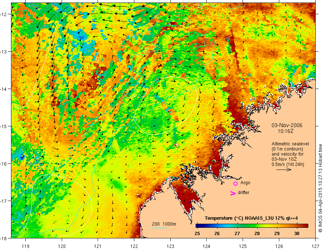Click the '03-Nov 10Z' legend text
This screenshot has width=323, height=249.
point(284,159)
